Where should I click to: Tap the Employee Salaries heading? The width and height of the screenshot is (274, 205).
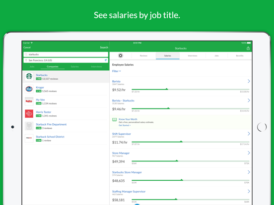[123, 65]
